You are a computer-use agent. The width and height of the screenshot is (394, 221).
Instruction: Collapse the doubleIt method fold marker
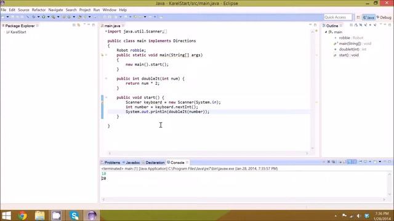coord(106,79)
